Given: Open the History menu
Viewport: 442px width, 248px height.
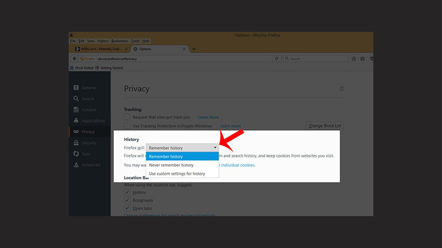Looking at the screenshot, I should coord(103,41).
